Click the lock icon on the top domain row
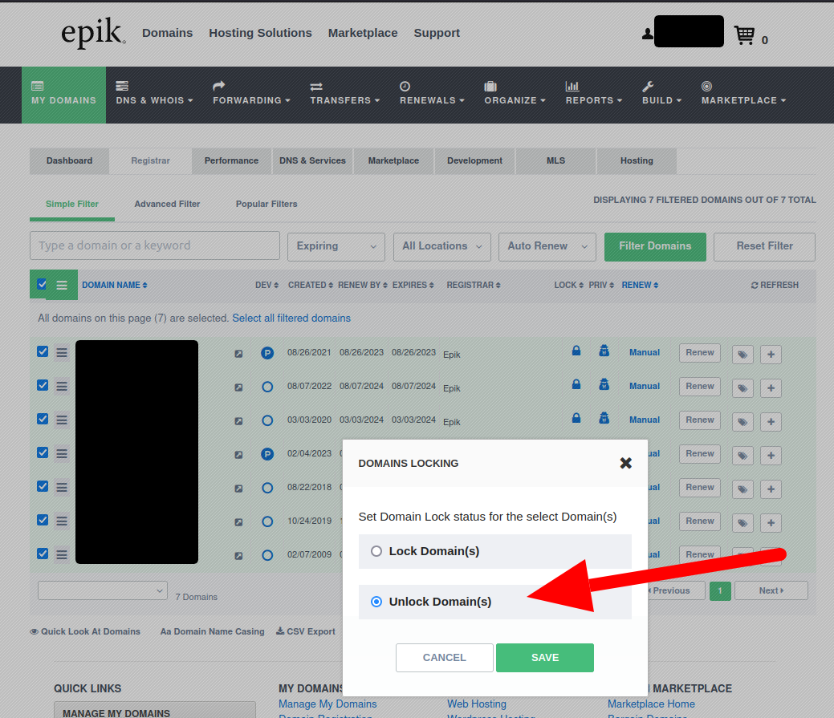 (576, 351)
